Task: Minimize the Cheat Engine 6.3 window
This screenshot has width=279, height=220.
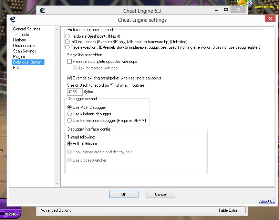Action: pos(217,10)
